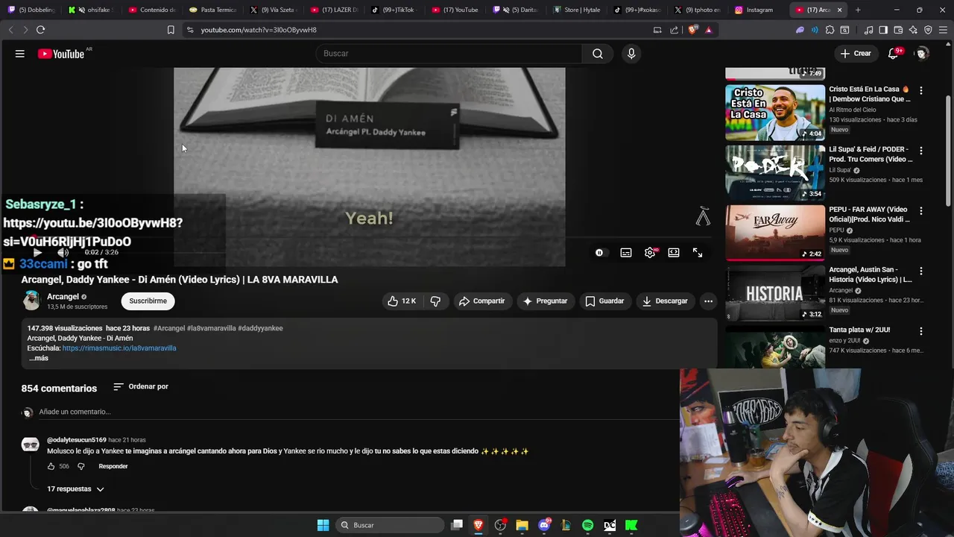Go to YouTube home via the logo

61,54
